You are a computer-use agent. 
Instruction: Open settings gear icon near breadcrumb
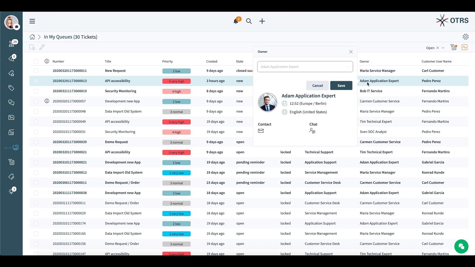(465, 37)
